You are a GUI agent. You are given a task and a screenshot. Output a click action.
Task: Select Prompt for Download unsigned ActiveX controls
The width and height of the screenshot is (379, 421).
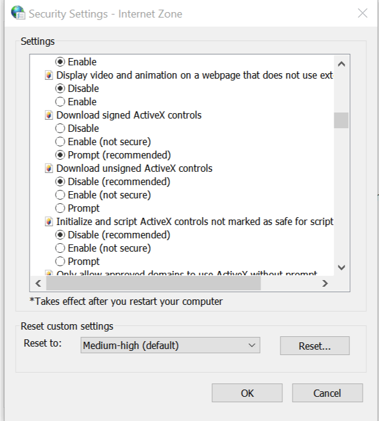point(60,208)
